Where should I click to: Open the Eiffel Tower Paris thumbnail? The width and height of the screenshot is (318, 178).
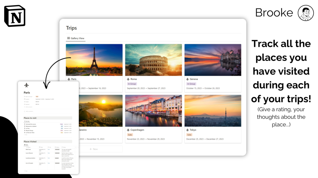[x=94, y=60]
